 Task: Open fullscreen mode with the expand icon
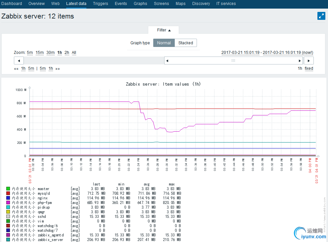pyautogui.click(x=321, y=16)
